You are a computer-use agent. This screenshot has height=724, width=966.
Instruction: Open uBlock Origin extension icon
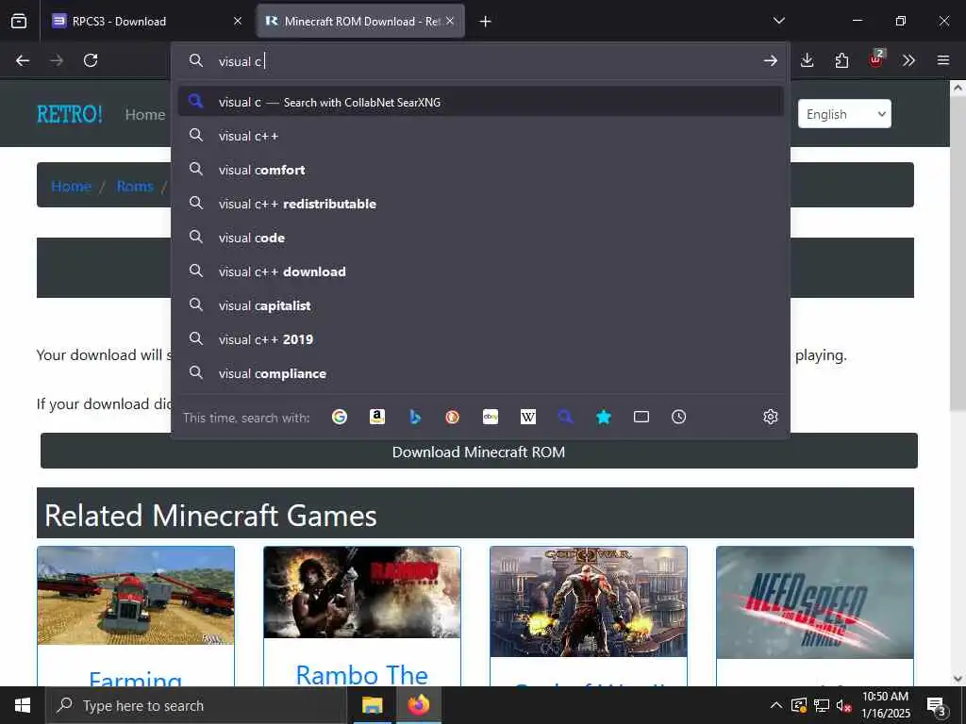[876, 59]
